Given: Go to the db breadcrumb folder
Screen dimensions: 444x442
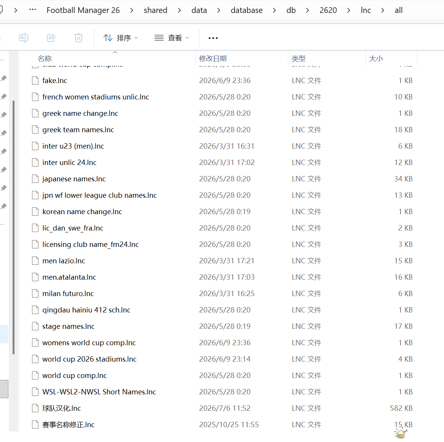Looking at the screenshot, I should pyautogui.click(x=291, y=10).
